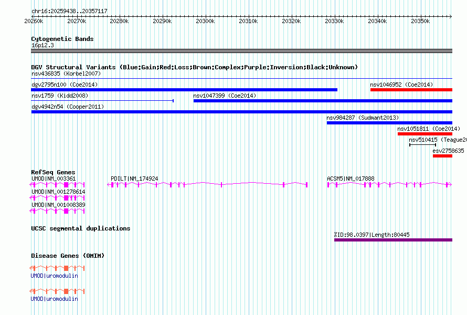467x315 pixels.
Task: Click the nsv1047399 (Coe2014) blue bar
Action: 323,101
